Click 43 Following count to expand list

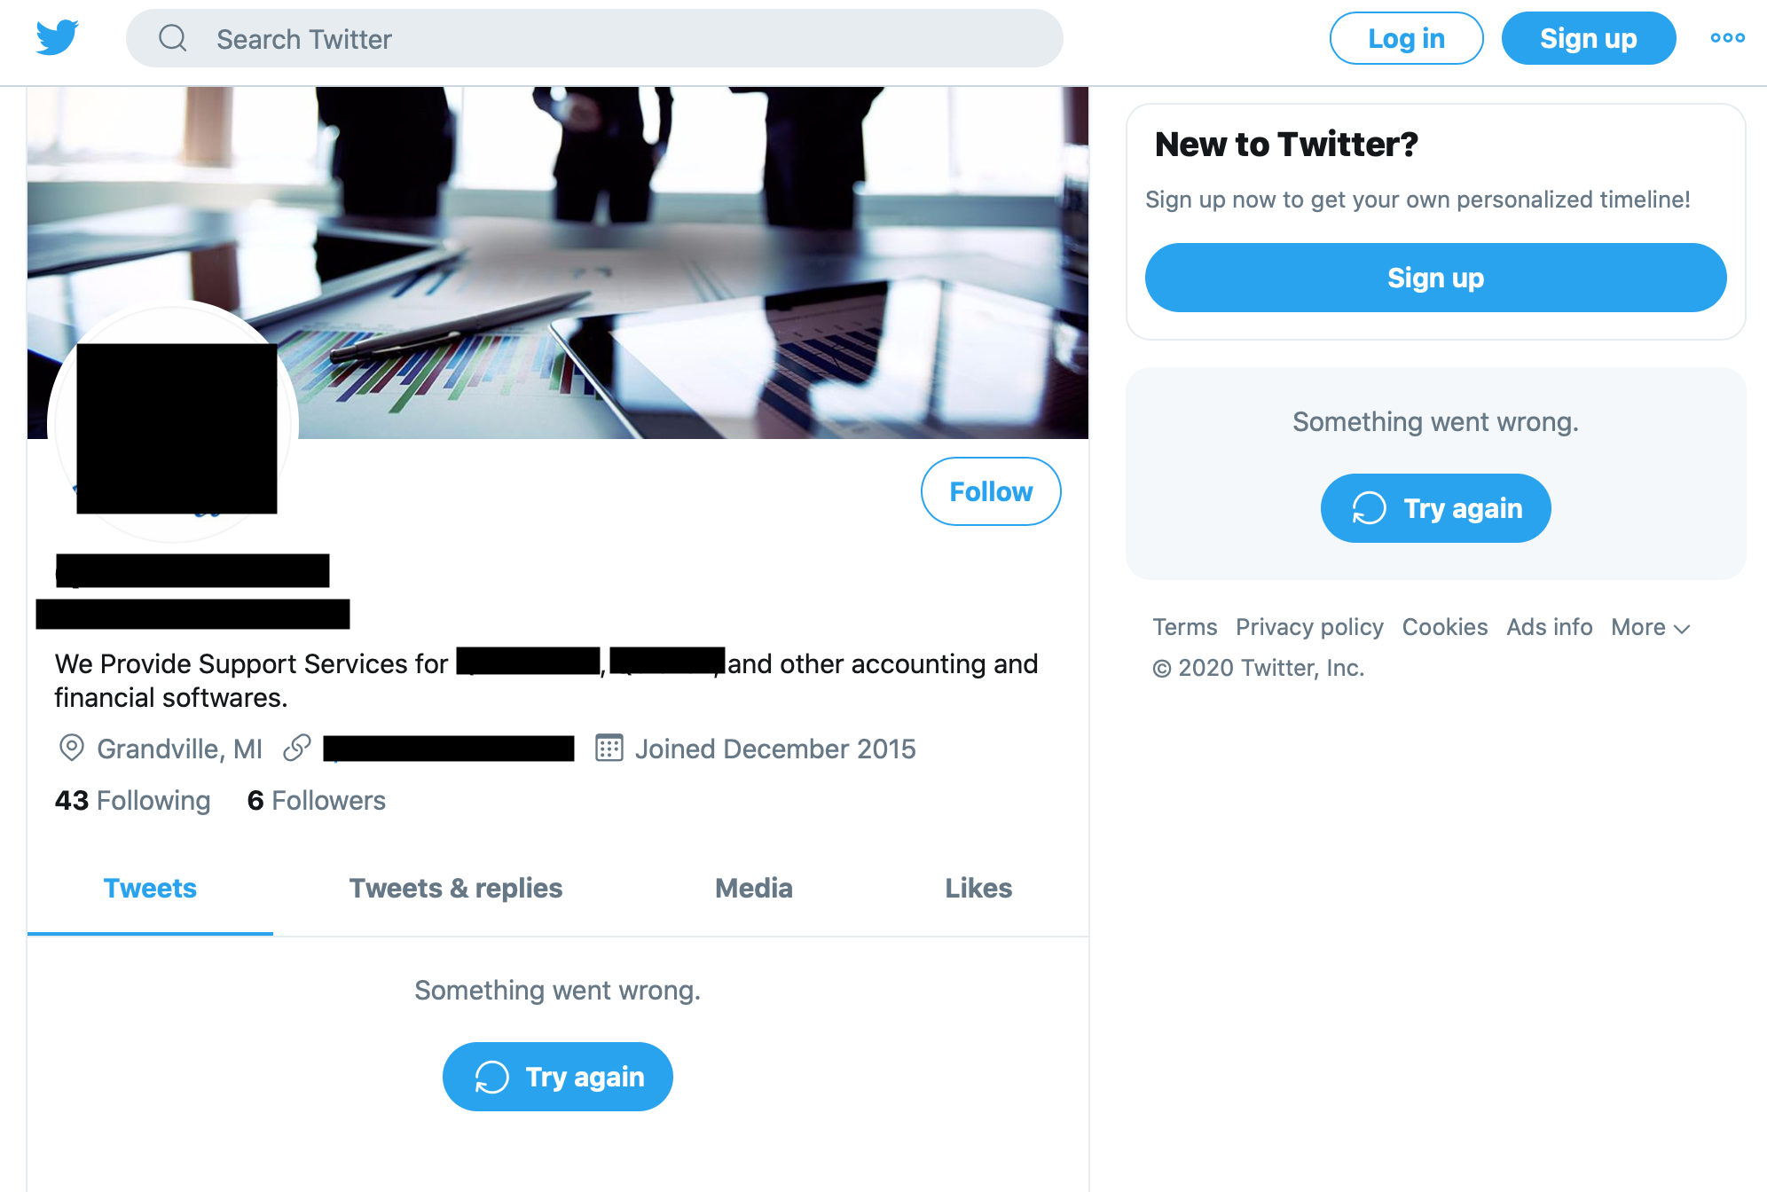(131, 800)
